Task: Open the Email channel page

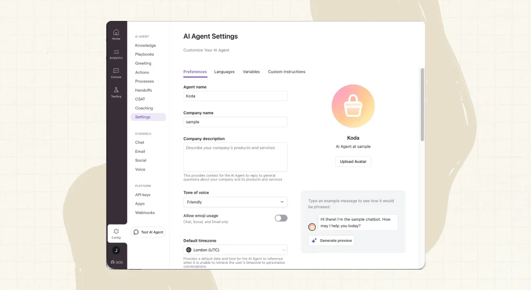Action: (140, 151)
